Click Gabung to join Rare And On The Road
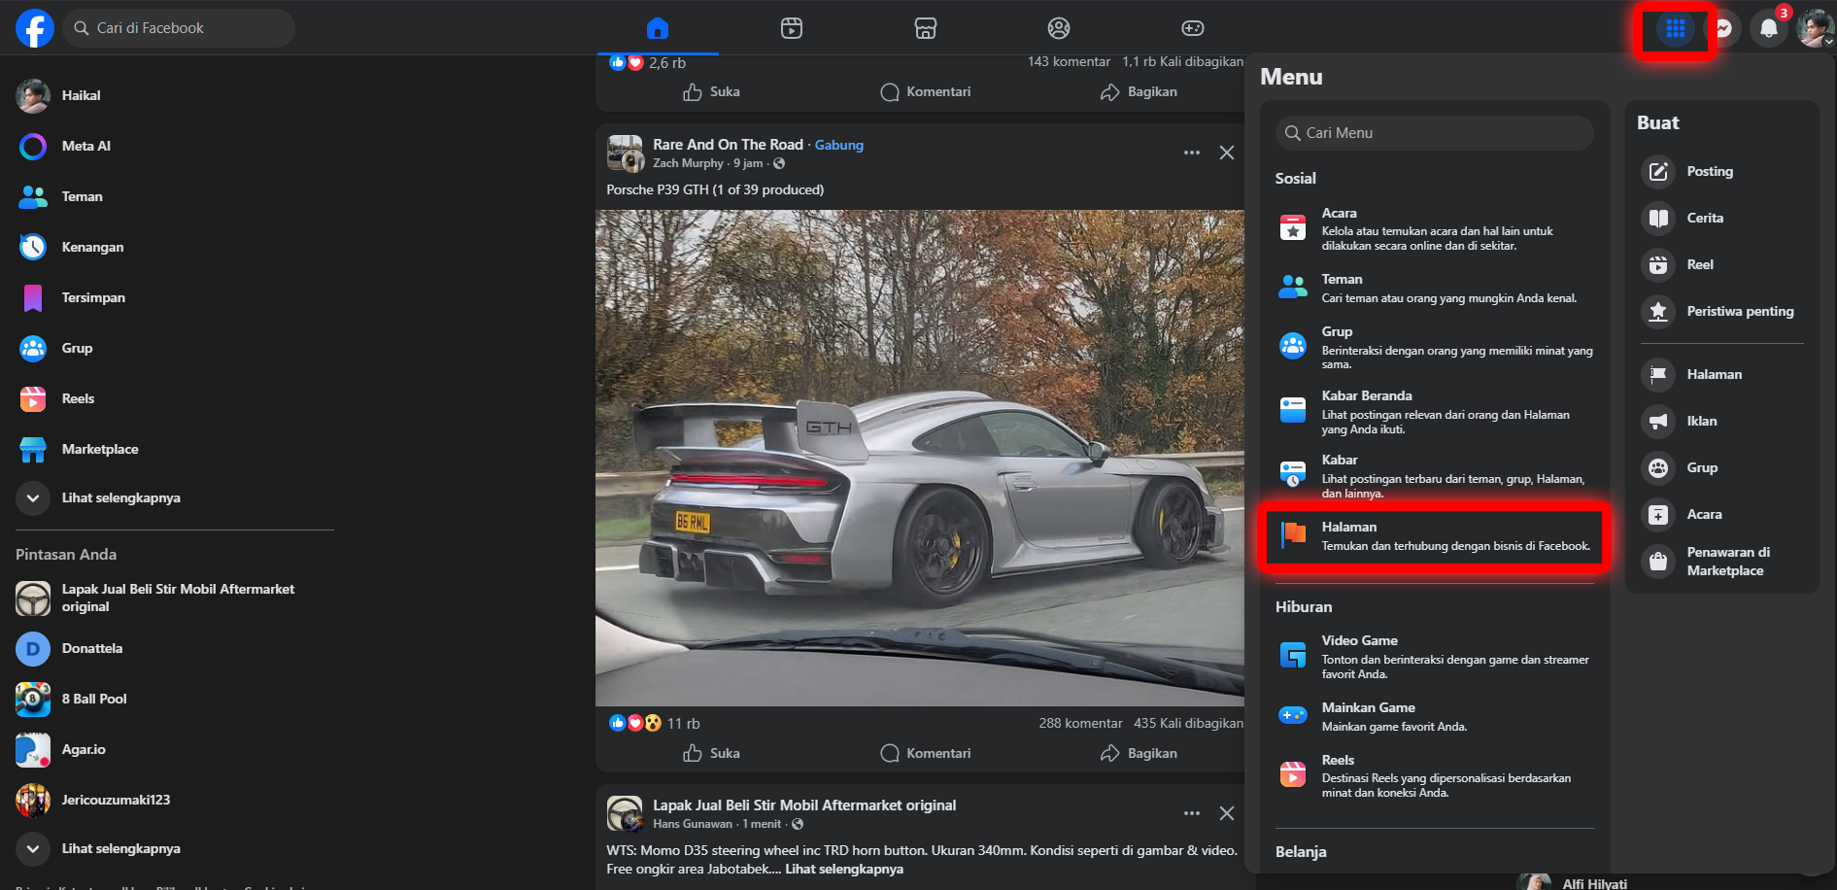 tap(838, 145)
